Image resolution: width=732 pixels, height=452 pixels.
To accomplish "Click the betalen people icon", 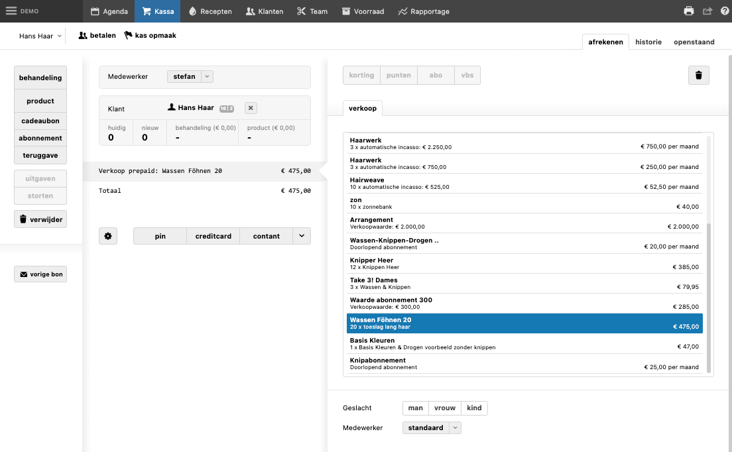I will tap(83, 36).
